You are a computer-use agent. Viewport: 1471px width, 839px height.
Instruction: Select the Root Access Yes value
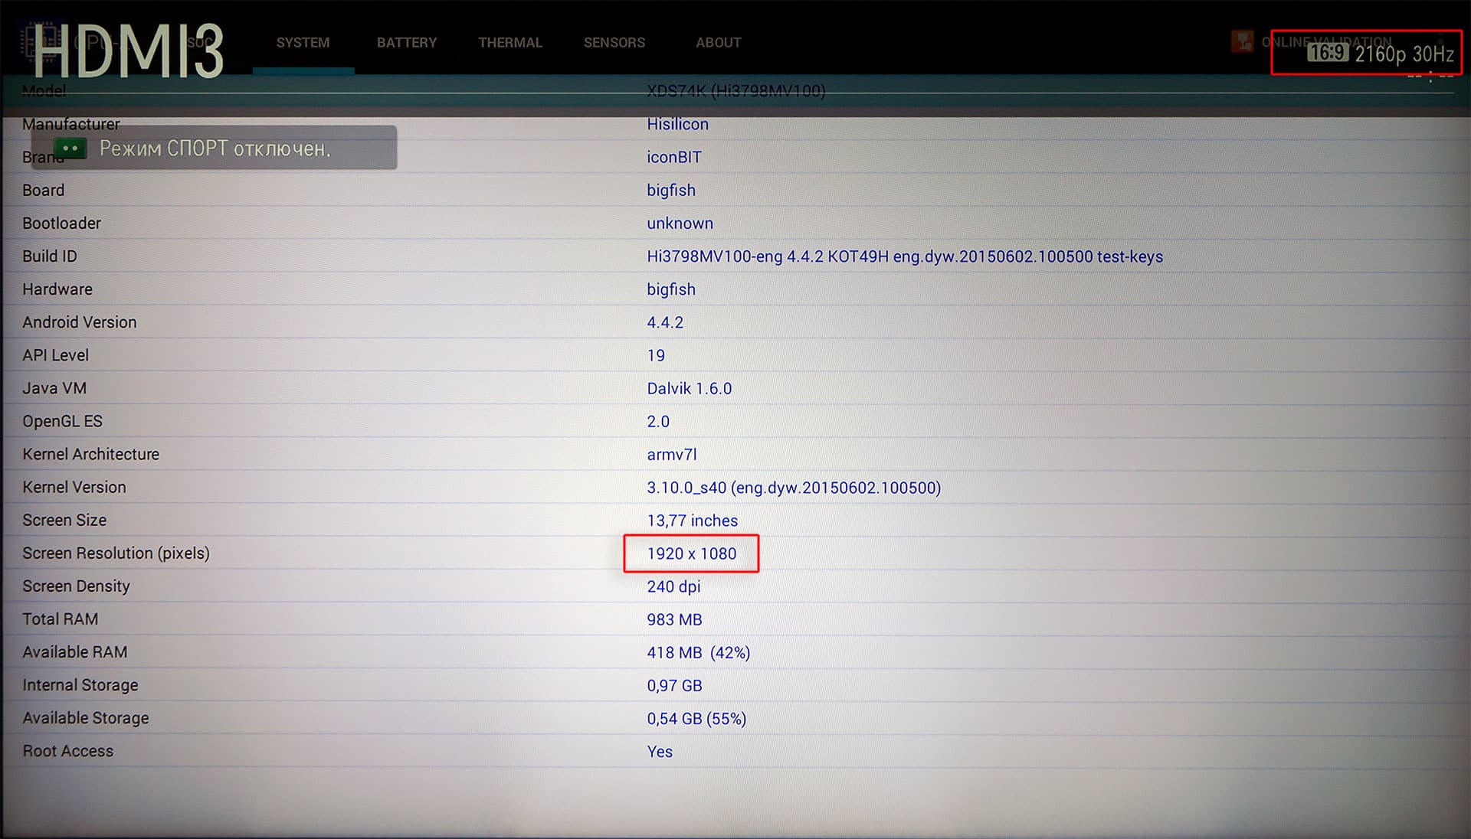659,752
